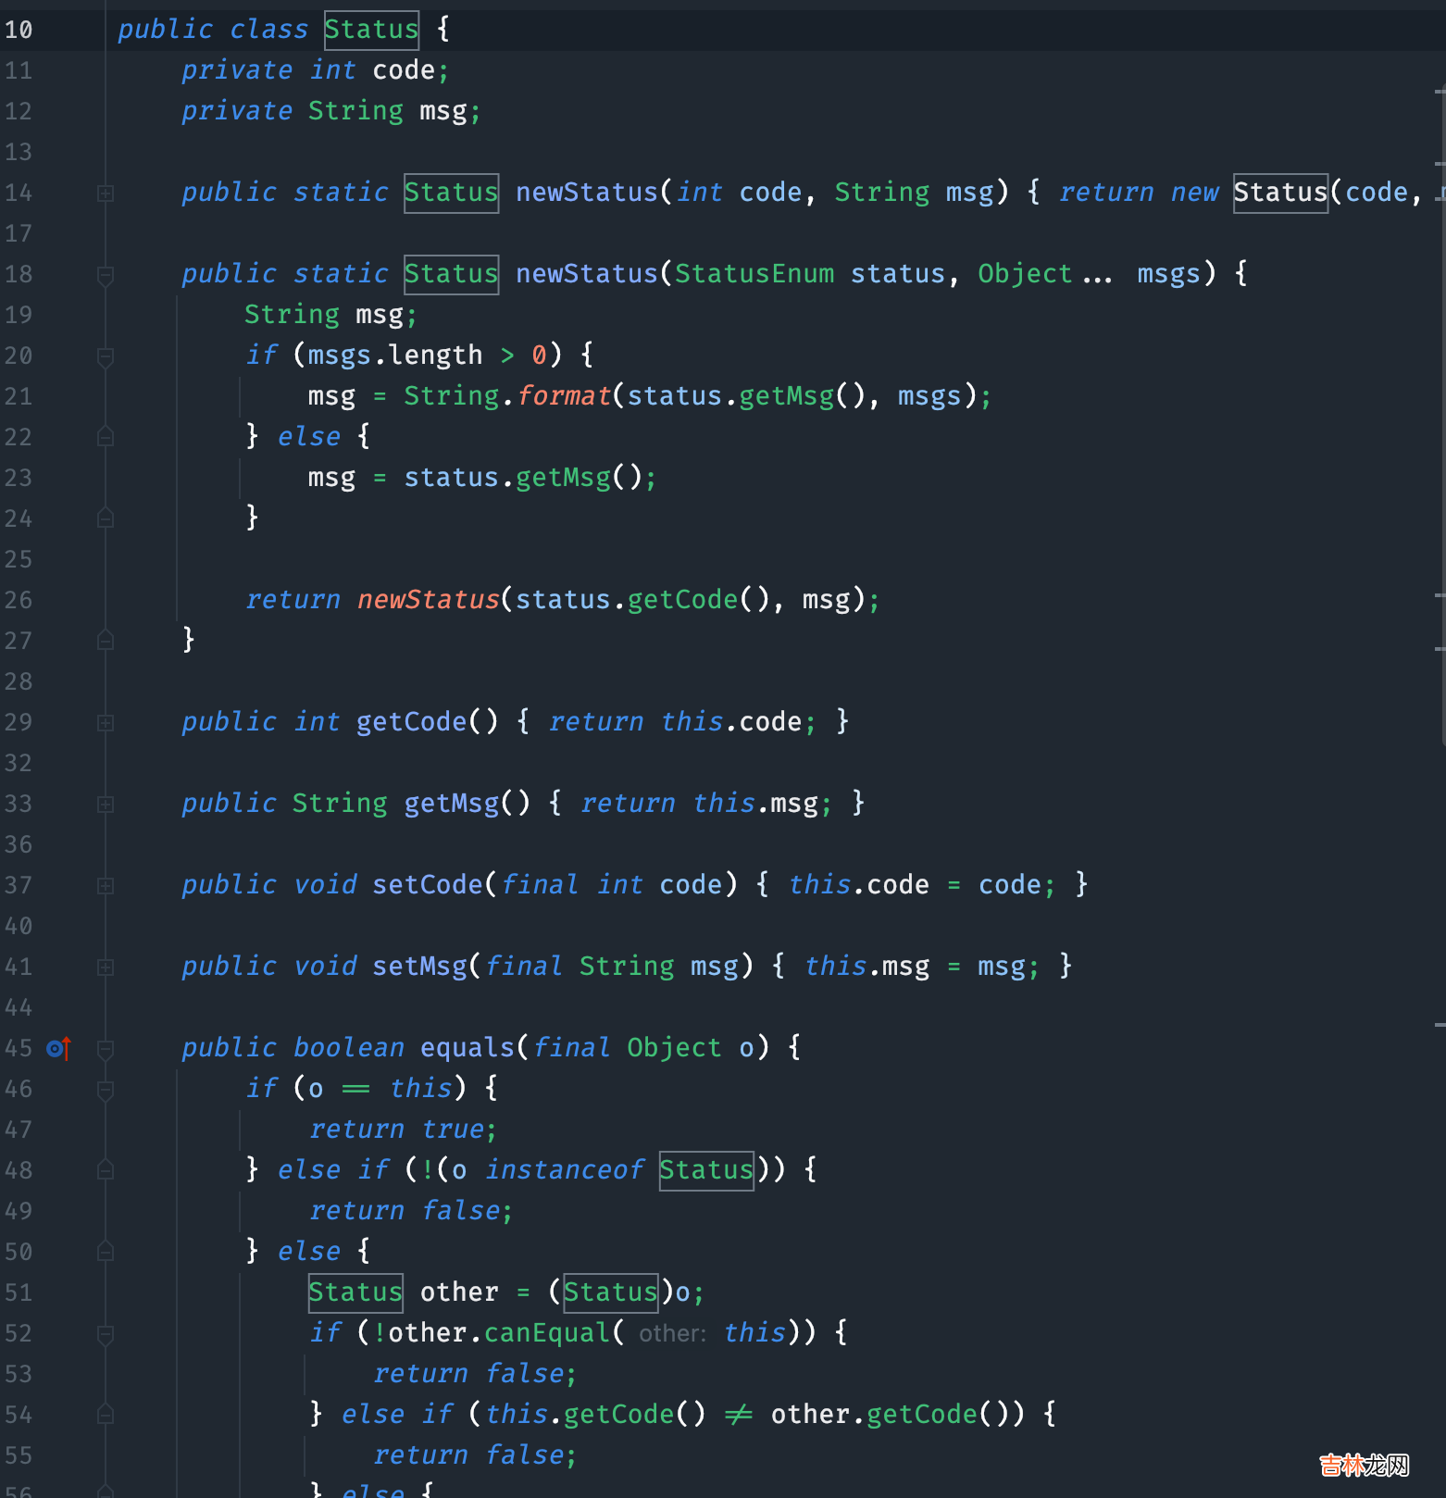Click line number 10 in the gutter

pyautogui.click(x=19, y=30)
